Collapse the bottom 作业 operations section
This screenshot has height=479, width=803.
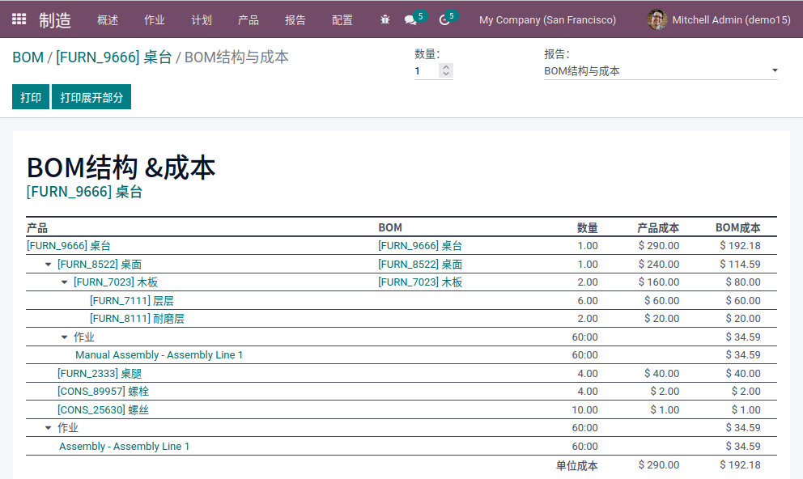[49, 428]
